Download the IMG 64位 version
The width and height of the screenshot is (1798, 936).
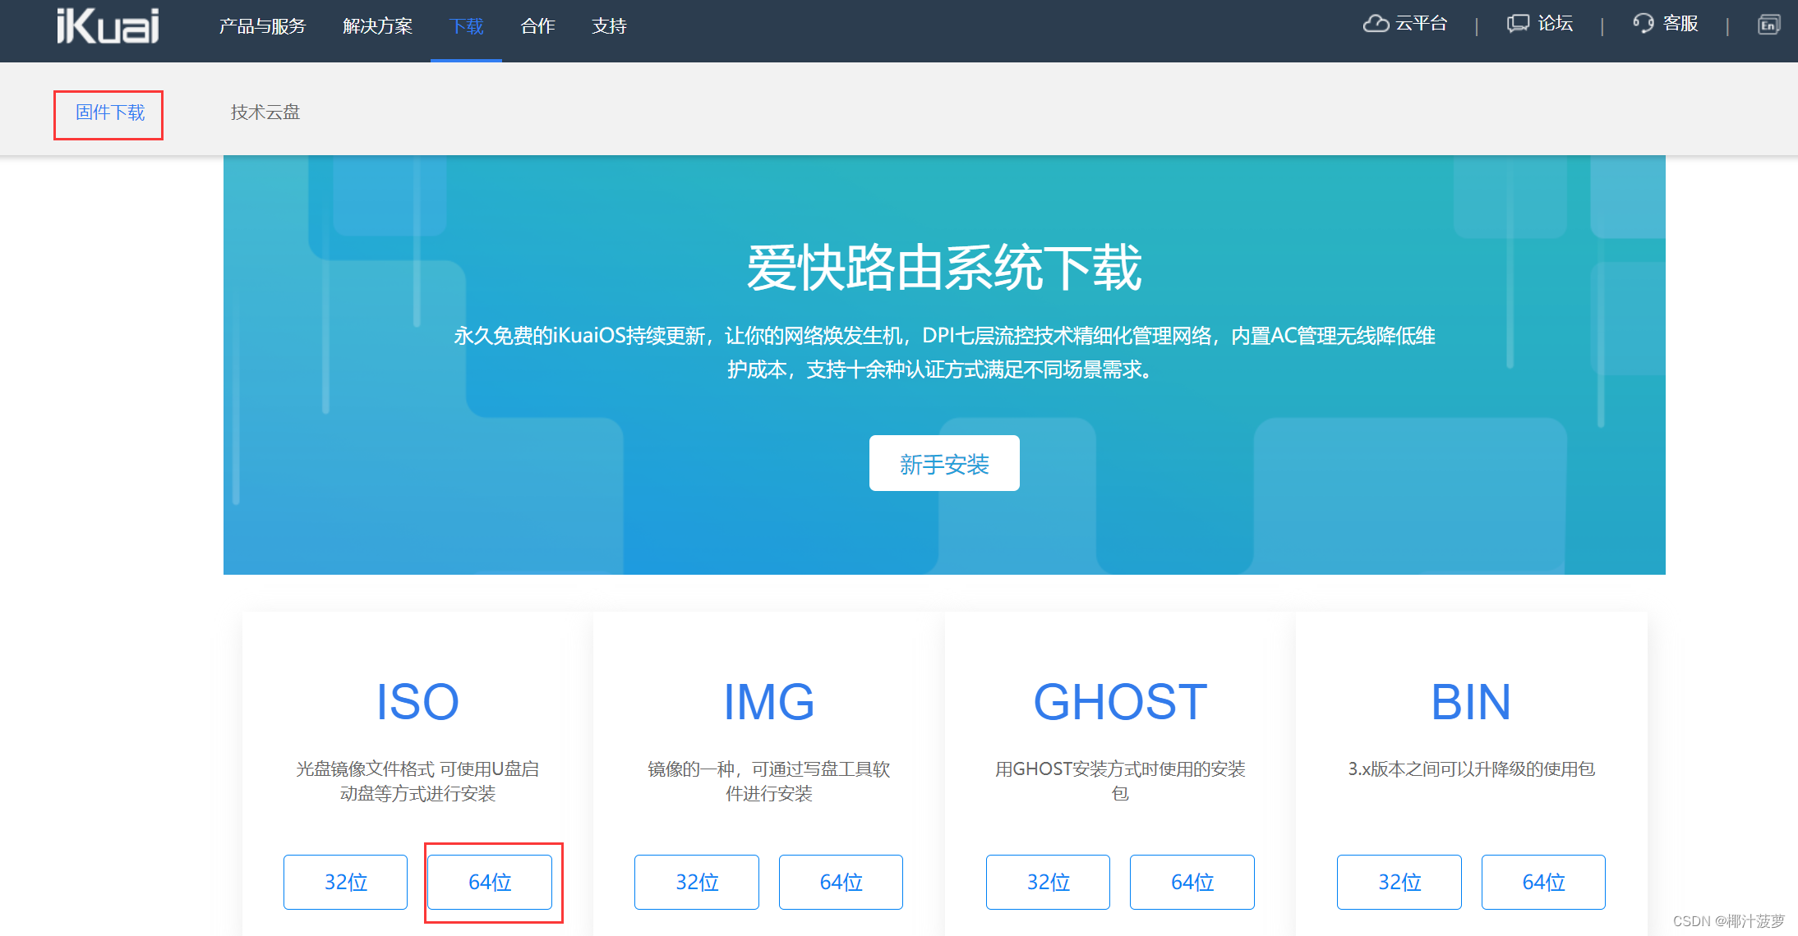coord(841,882)
